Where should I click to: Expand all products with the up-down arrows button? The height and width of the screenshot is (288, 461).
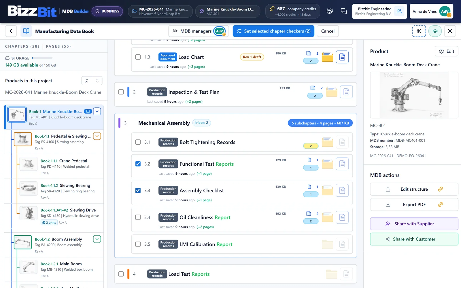(x=97, y=81)
